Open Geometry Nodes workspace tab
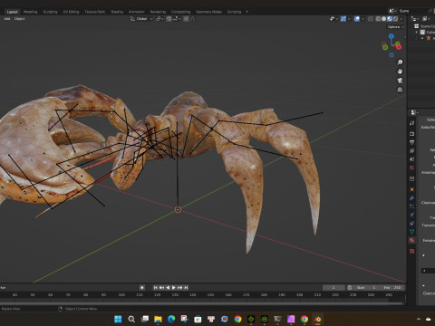 208,12
